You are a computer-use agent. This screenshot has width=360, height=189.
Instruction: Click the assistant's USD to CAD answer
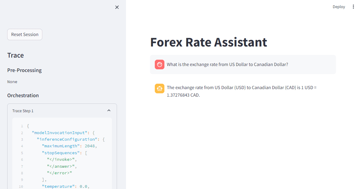tap(241, 91)
